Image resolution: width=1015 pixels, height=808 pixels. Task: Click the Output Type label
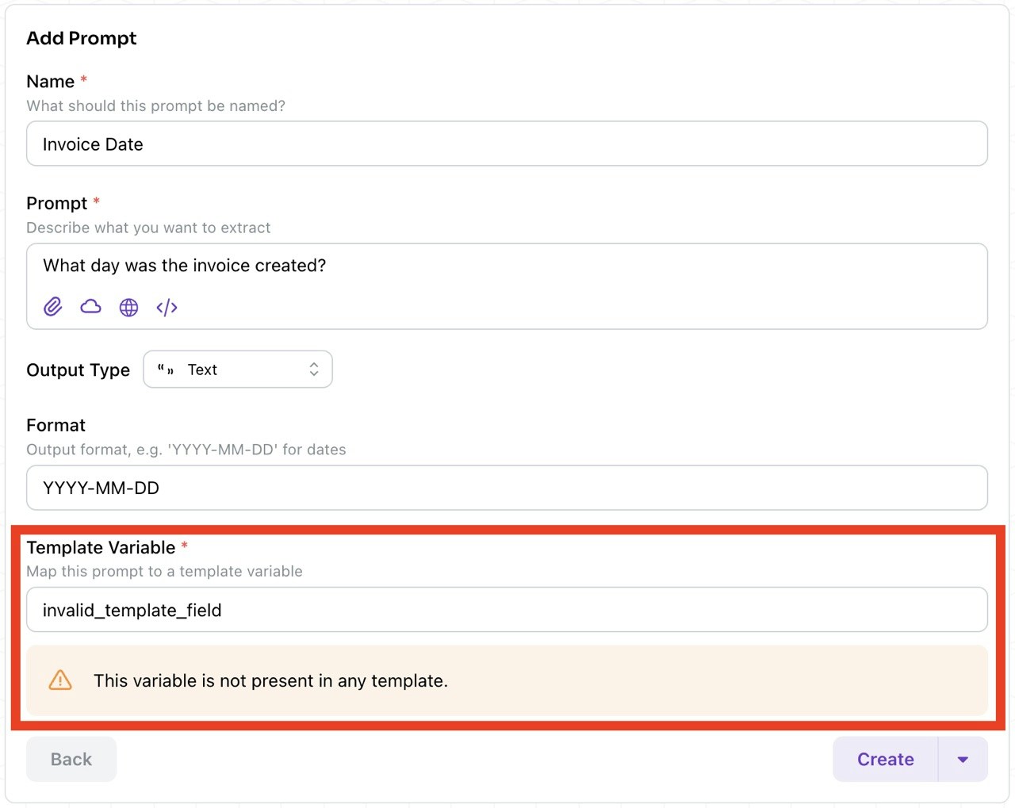78,370
